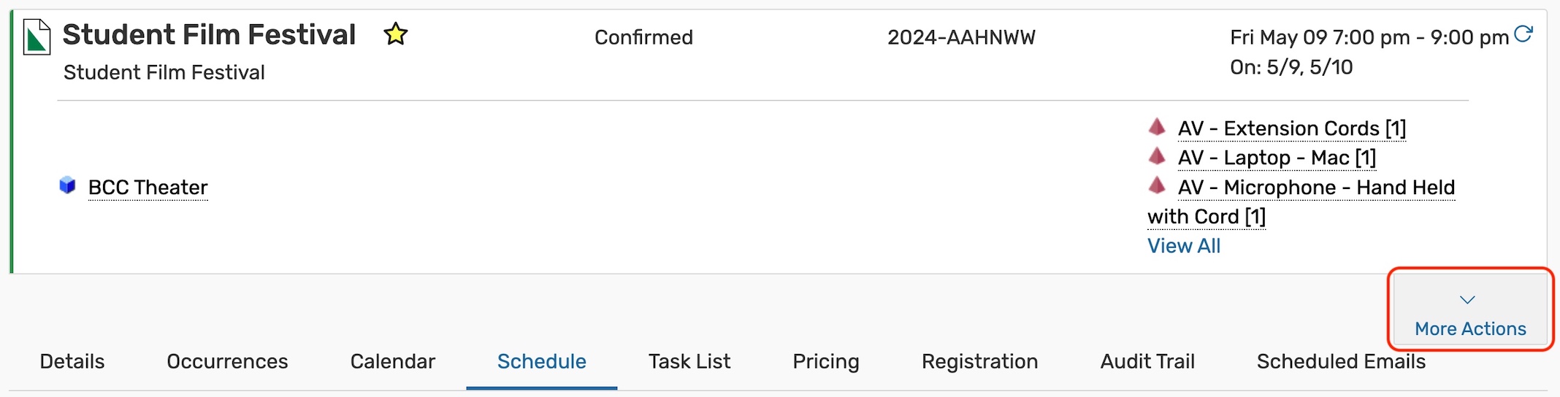
Task: Open the BCC Theater location link
Action: click(148, 188)
